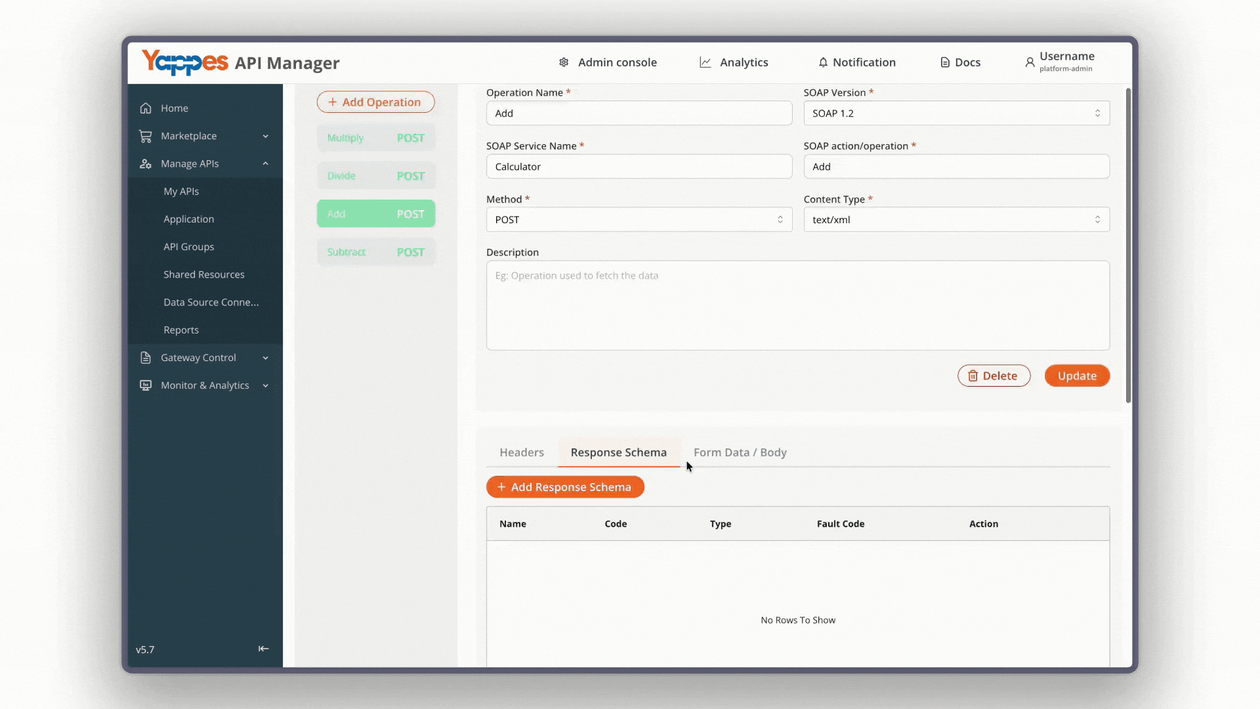The width and height of the screenshot is (1260, 709).
Task: Open Data Source Connections in sidebar
Action: coord(205,302)
